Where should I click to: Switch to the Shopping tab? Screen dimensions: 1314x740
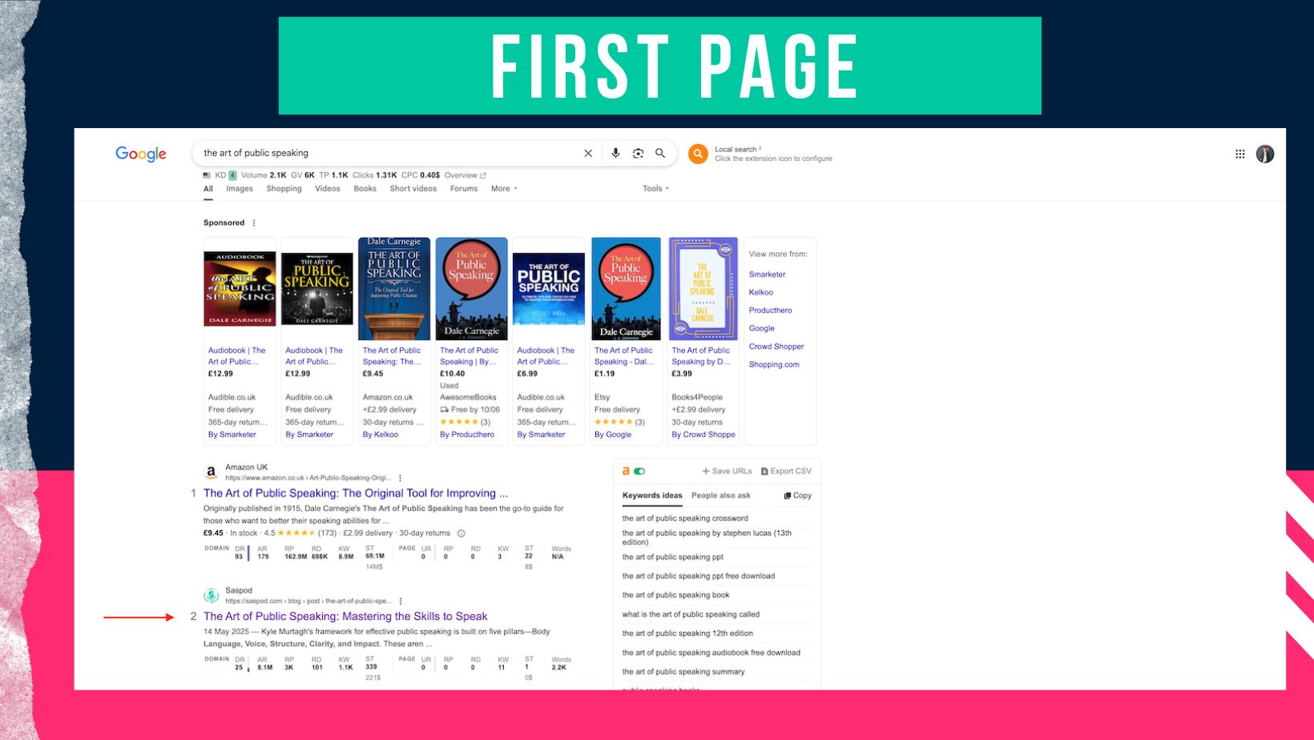tap(284, 189)
